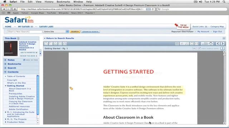Click the ADVANCED SEARCH button

point(91,32)
